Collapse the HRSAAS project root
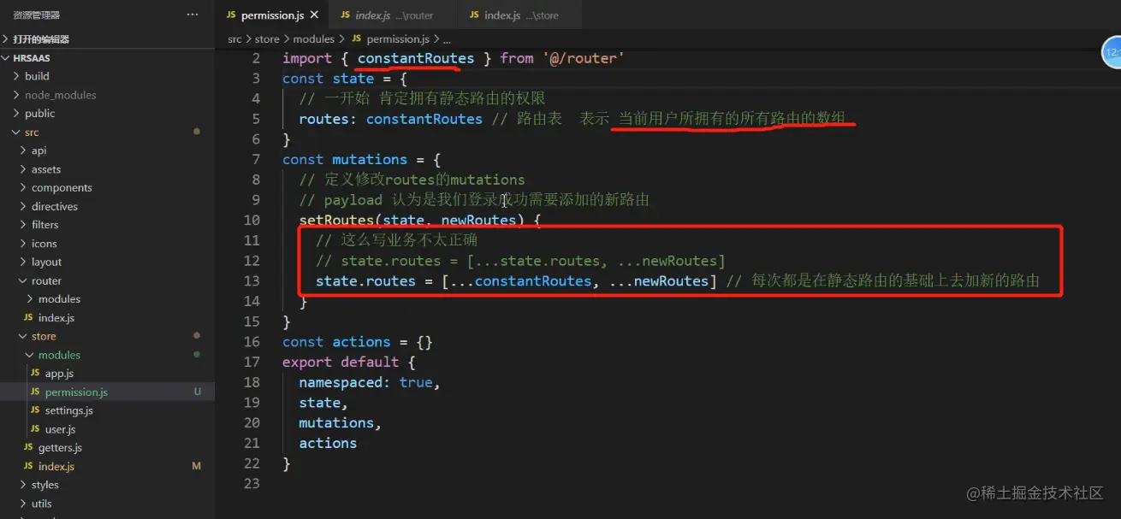Viewport: 1121px width, 519px height. (x=107, y=58)
